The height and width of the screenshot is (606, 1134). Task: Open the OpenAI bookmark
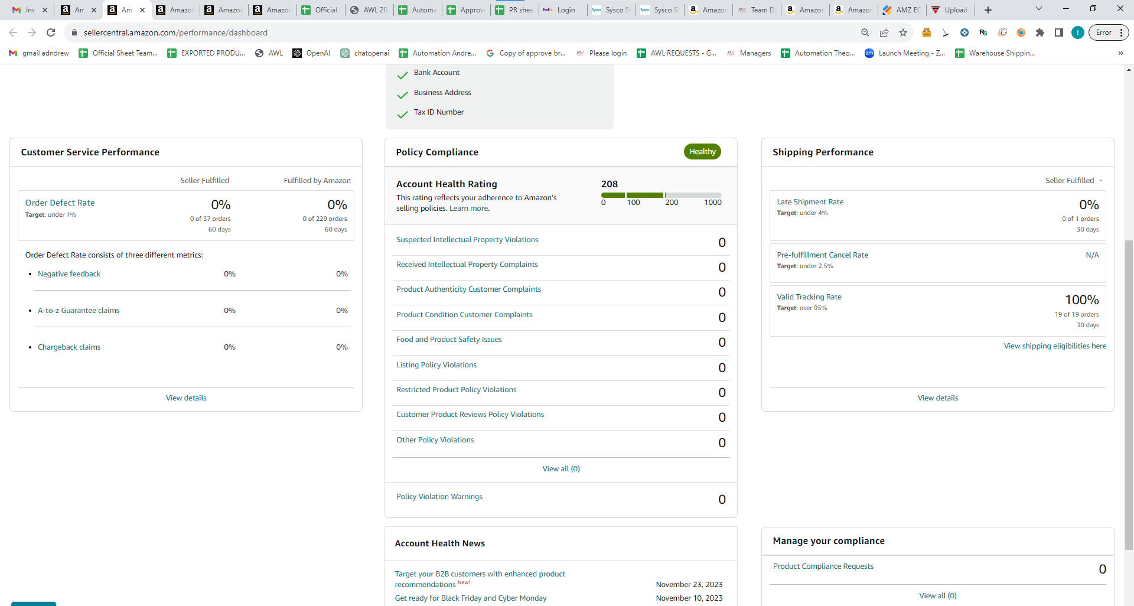pyautogui.click(x=311, y=53)
